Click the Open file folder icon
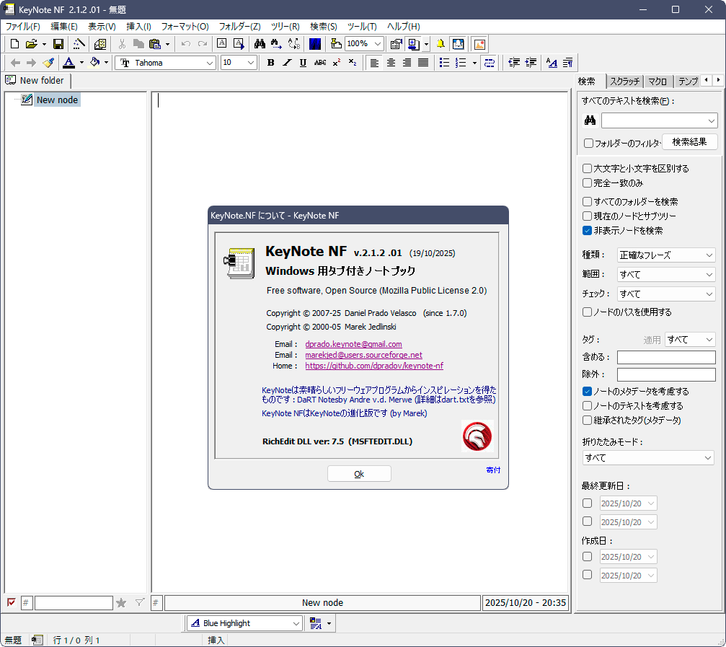This screenshot has height=647, width=726. (31, 44)
